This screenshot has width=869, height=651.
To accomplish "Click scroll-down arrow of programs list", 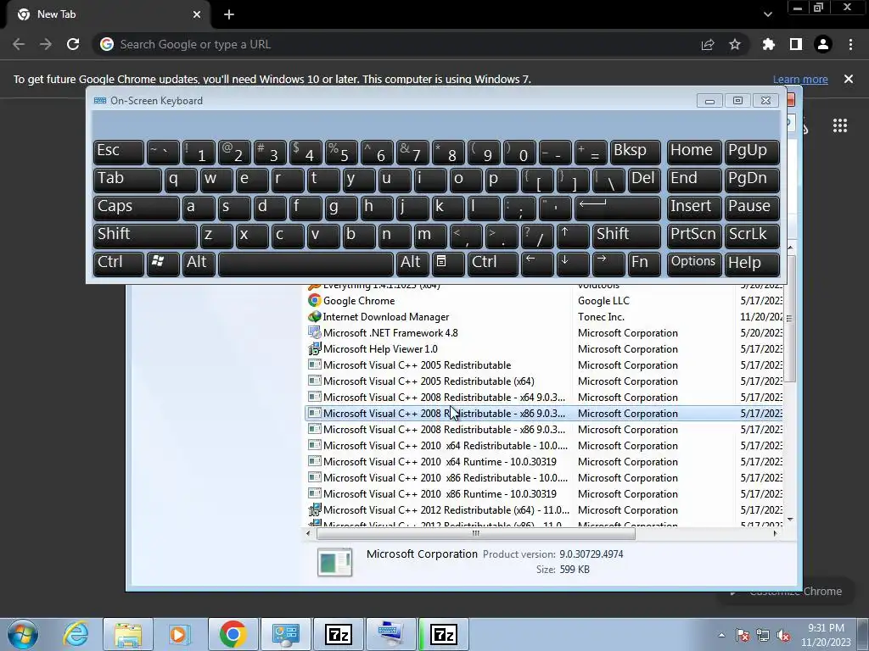I will coord(790,520).
